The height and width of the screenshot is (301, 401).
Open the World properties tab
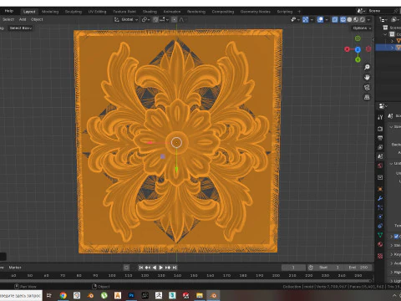[380, 166]
